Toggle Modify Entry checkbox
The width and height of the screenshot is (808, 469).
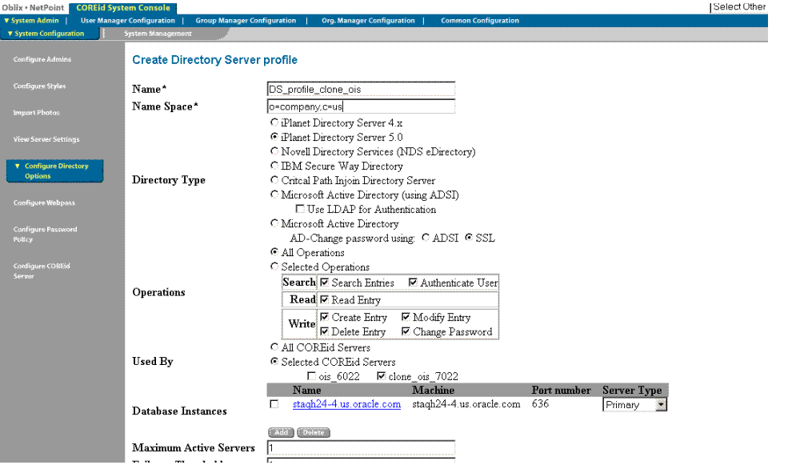pyautogui.click(x=406, y=317)
